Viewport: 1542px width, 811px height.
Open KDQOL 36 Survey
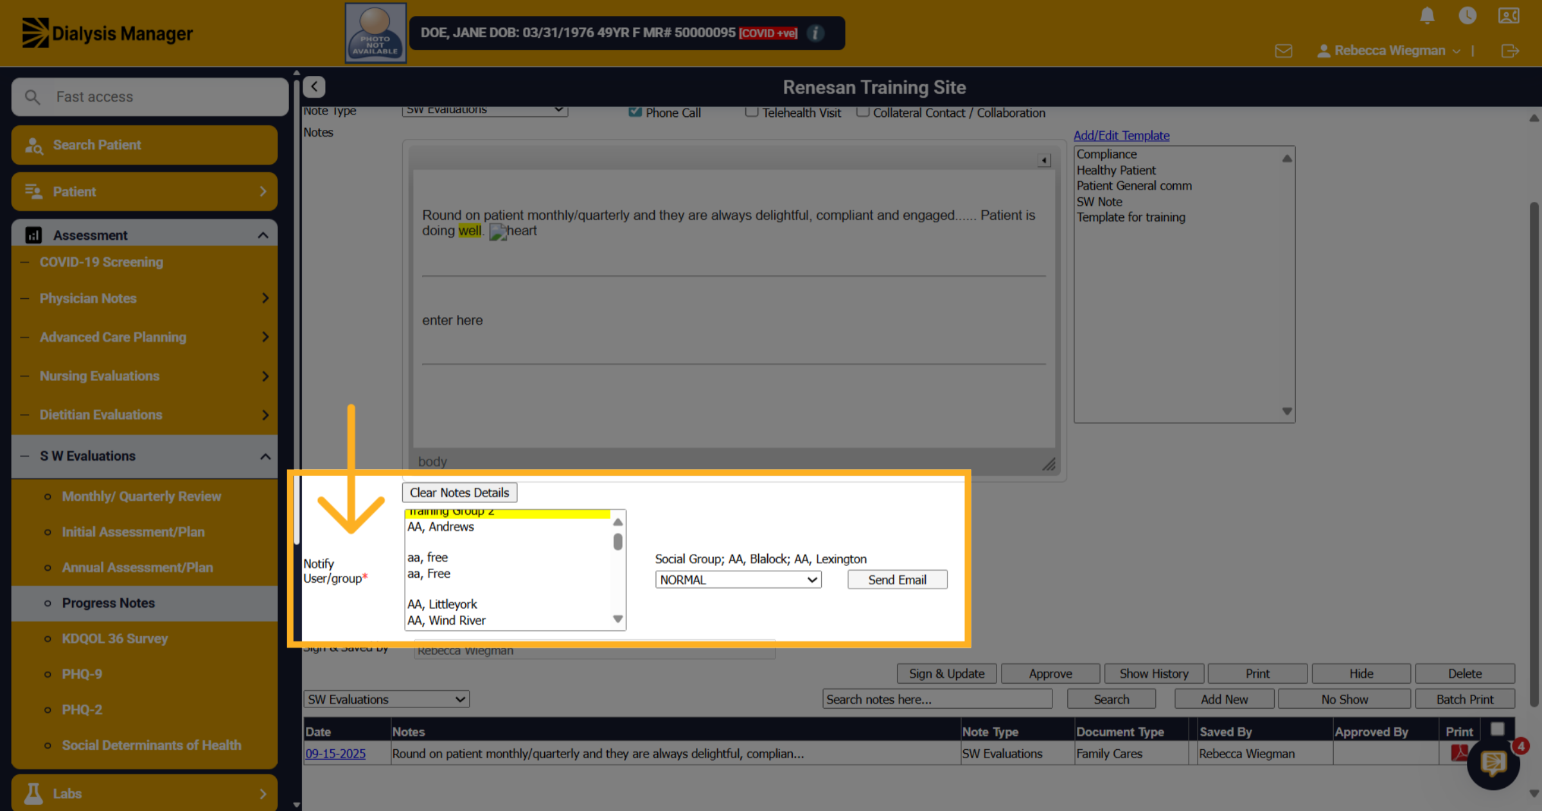click(115, 639)
